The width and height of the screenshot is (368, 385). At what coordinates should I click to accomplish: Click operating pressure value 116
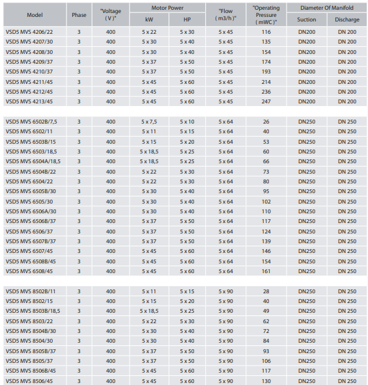(x=266, y=32)
